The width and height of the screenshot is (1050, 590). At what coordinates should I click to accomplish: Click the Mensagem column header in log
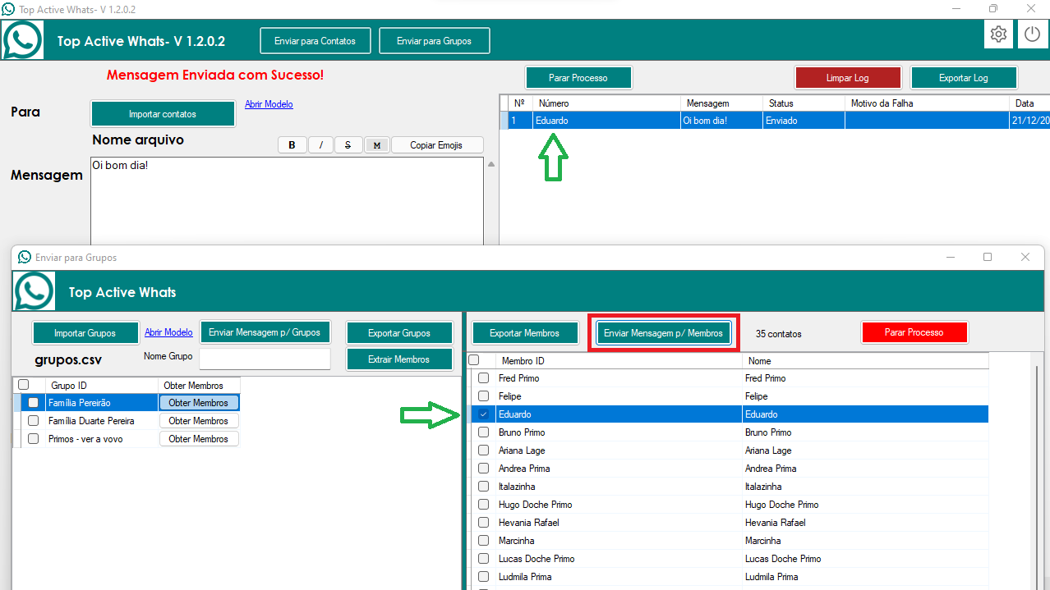point(721,103)
